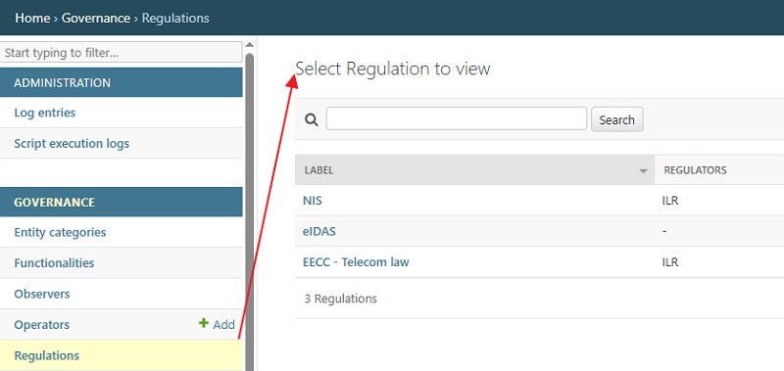The image size is (784, 371).
Task: Open the NIS regulation
Action: coord(313,201)
